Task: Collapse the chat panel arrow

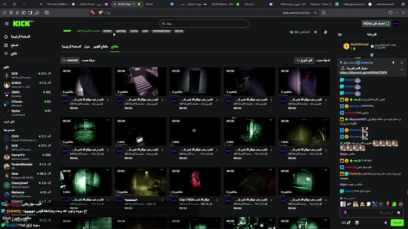Action: pos(340,34)
